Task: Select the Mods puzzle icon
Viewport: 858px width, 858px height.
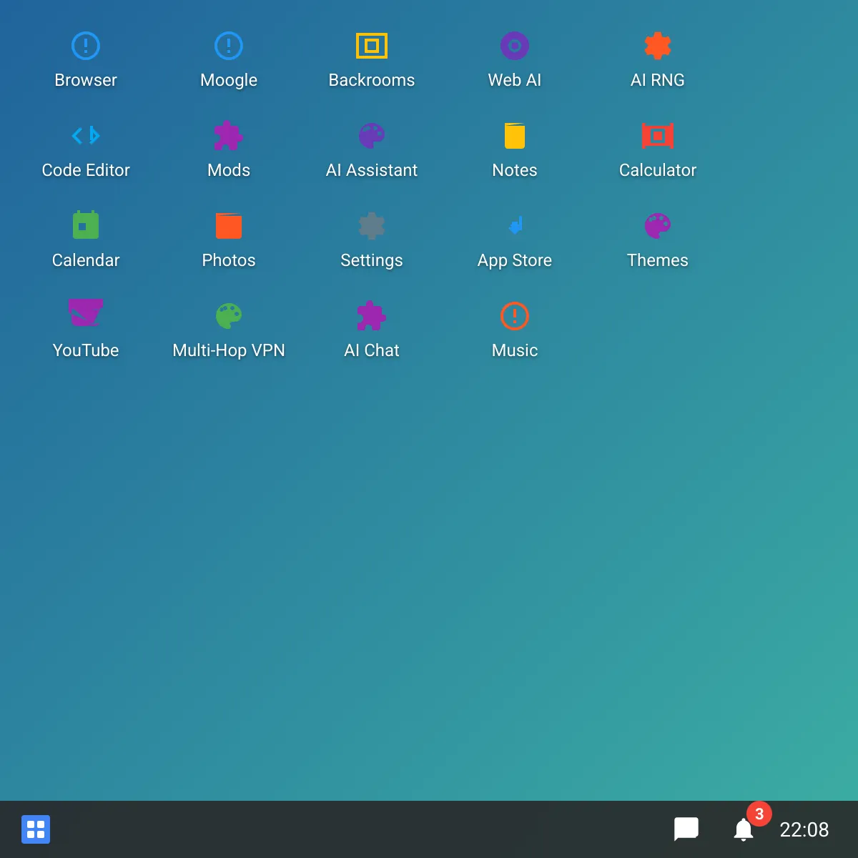Action: click(229, 136)
